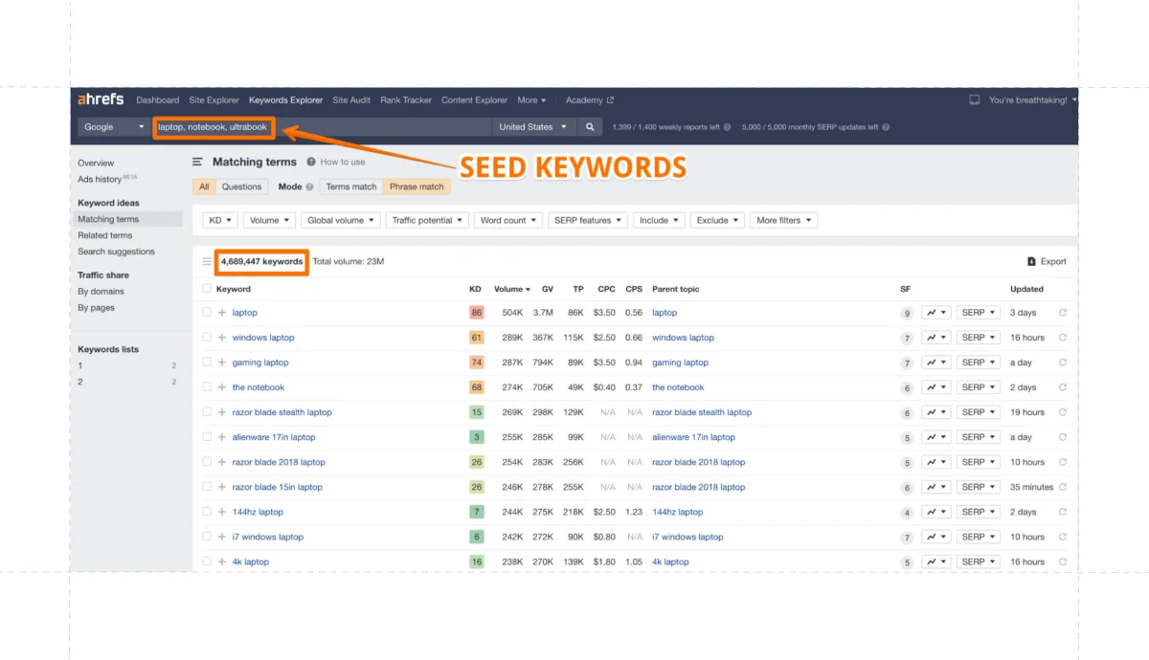Click the chat bubble icon in the header
The width and height of the screenshot is (1149, 660).
tap(974, 99)
